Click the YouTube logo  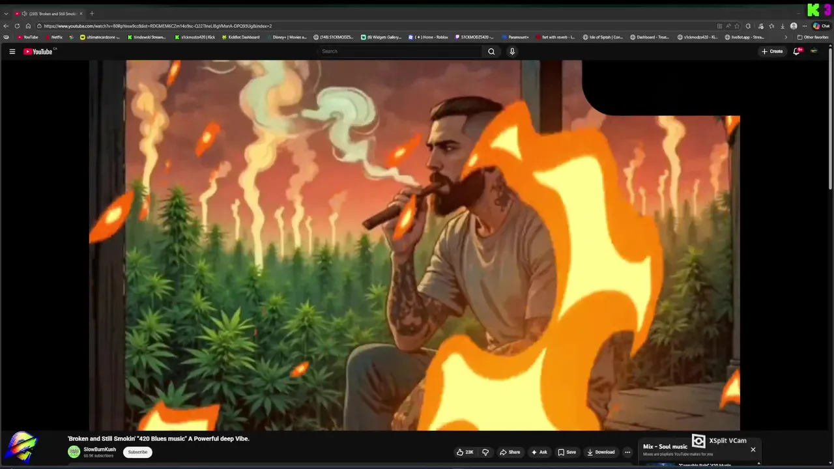[39, 51]
